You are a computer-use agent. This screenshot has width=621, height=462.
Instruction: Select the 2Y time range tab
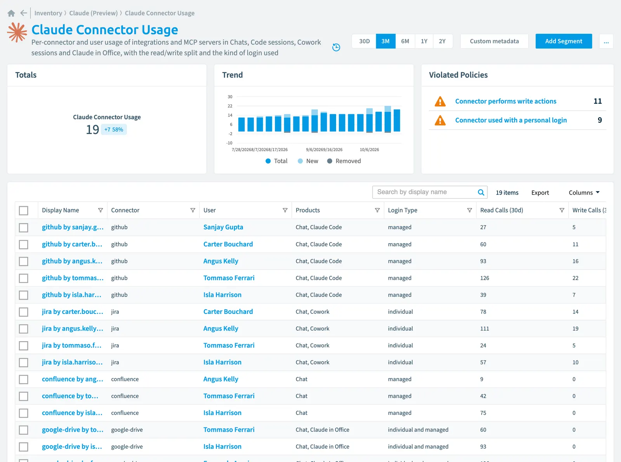point(442,41)
